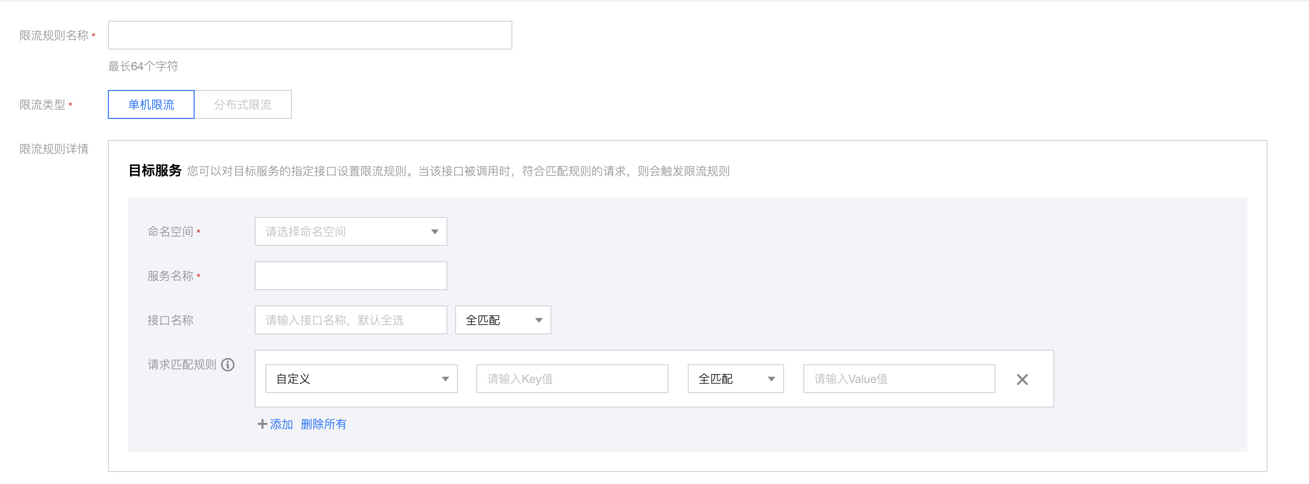Select the 单机限流 option
The height and width of the screenshot is (484, 1309).
coord(151,104)
